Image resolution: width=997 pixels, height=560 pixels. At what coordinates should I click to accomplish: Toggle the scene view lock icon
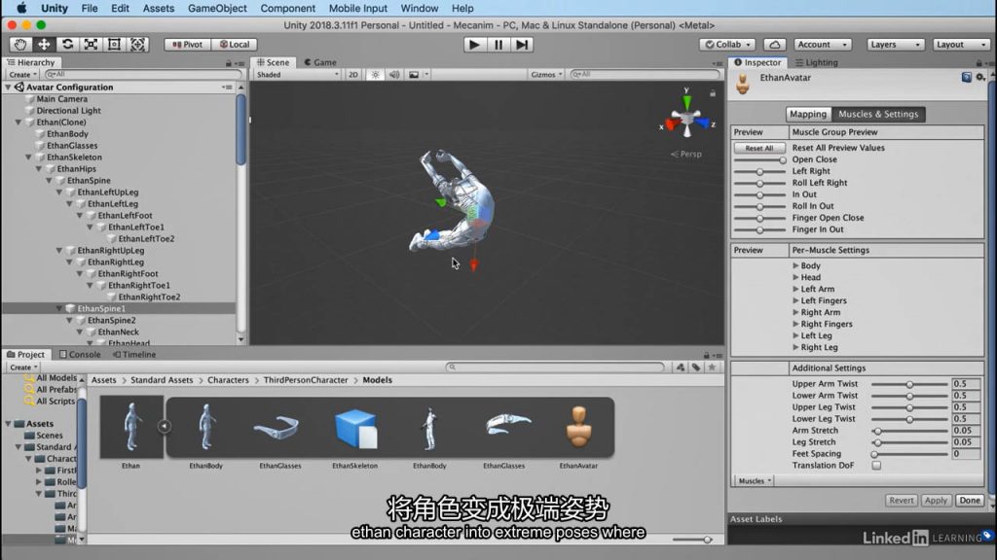(713, 93)
